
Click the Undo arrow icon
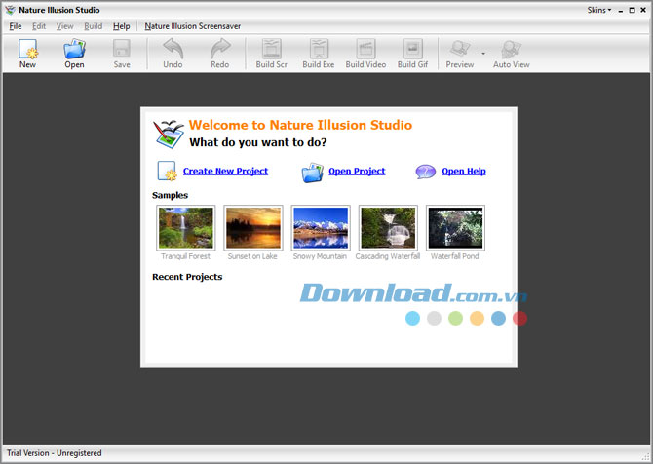coord(173,49)
